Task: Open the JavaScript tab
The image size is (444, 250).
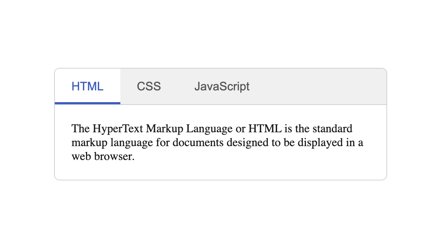Action: click(222, 86)
